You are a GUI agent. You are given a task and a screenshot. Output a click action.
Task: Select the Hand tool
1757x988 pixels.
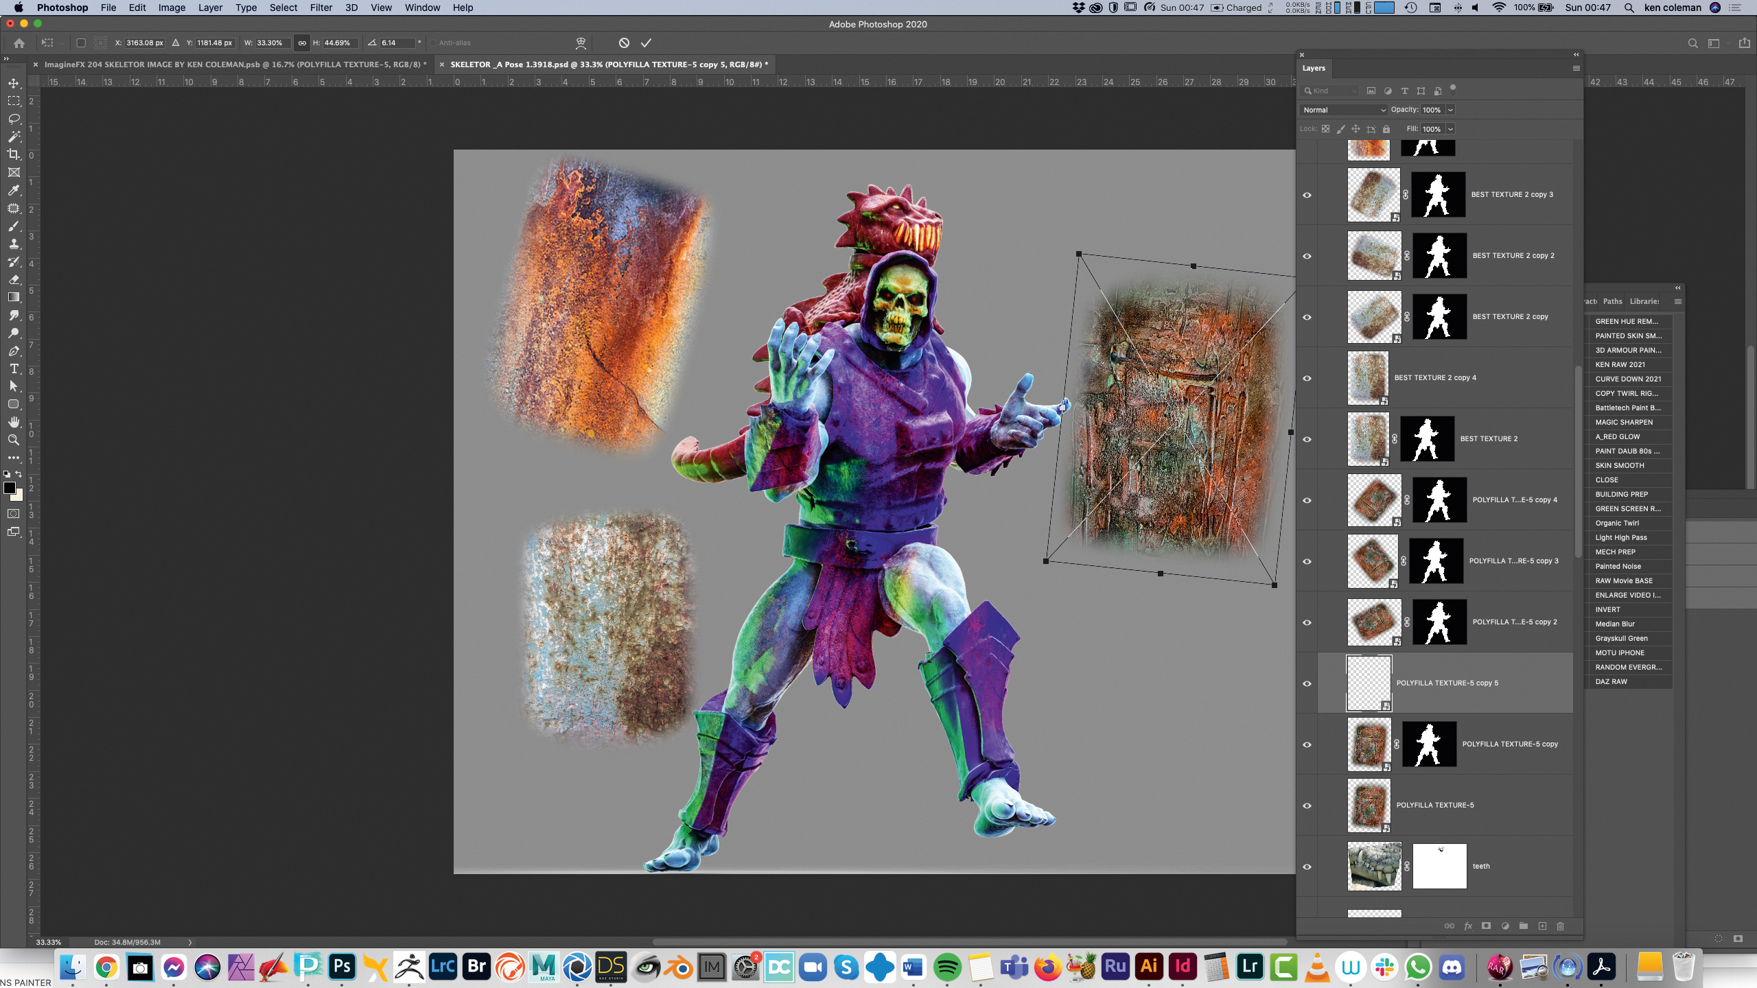(14, 422)
